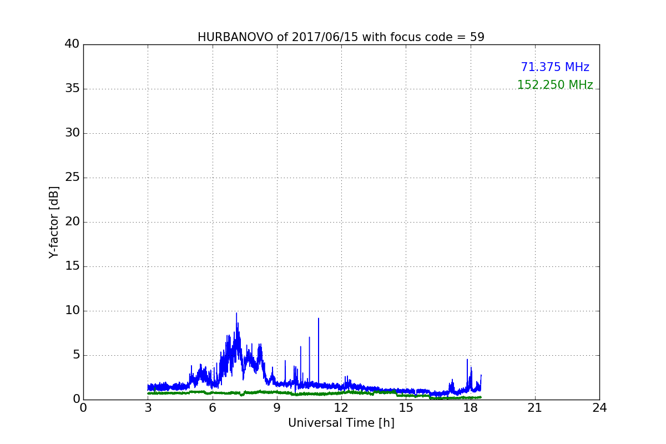
Task: Click y-axis tick label 5
Action: pyautogui.click(x=75, y=355)
